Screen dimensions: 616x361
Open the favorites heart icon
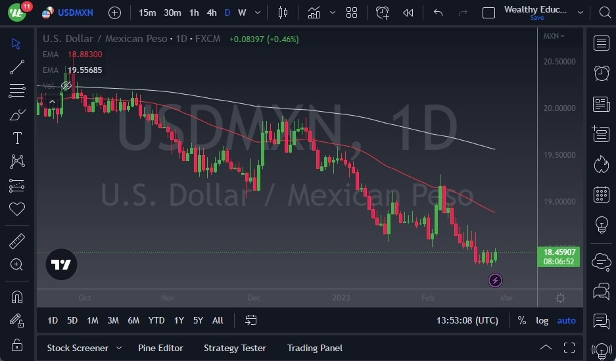16,209
